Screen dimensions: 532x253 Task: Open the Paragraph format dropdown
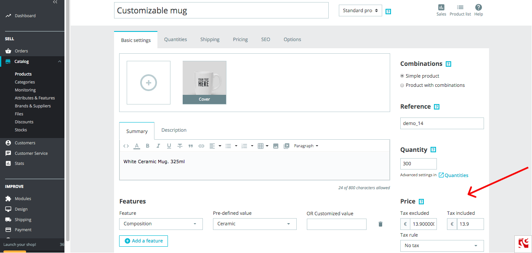point(306,146)
